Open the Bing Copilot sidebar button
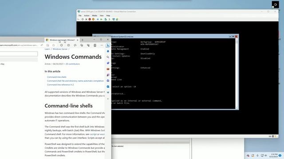The height and width of the screenshot is (159, 284). pyautogui.click(x=108, y=45)
